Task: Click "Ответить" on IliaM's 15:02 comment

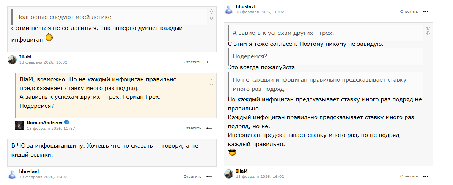Action: tap(192, 62)
